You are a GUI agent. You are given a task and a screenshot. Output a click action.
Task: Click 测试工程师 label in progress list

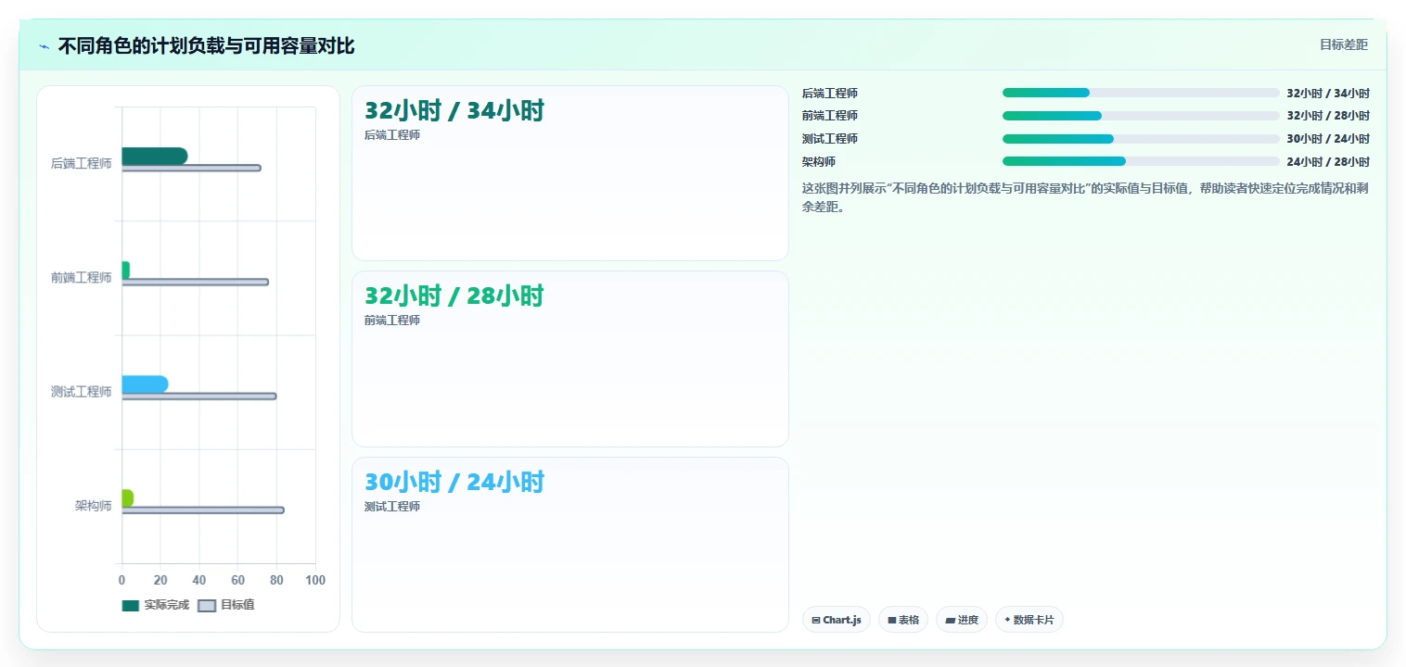point(830,139)
